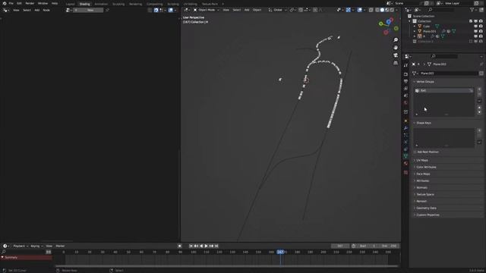Open the Render properties tab icon
The width and height of the screenshot is (486, 273).
pos(406,74)
